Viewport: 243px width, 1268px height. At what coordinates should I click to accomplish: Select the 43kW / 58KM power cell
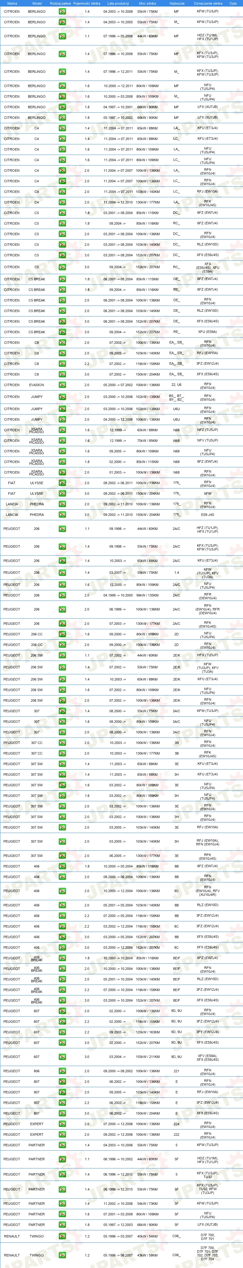point(148,1255)
